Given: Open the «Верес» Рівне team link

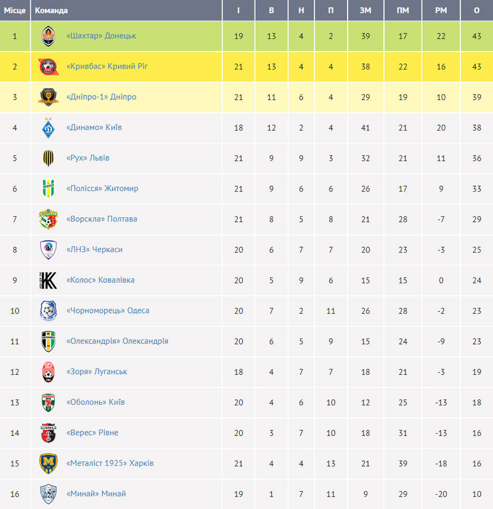Looking at the screenshot, I should pyautogui.click(x=92, y=433).
